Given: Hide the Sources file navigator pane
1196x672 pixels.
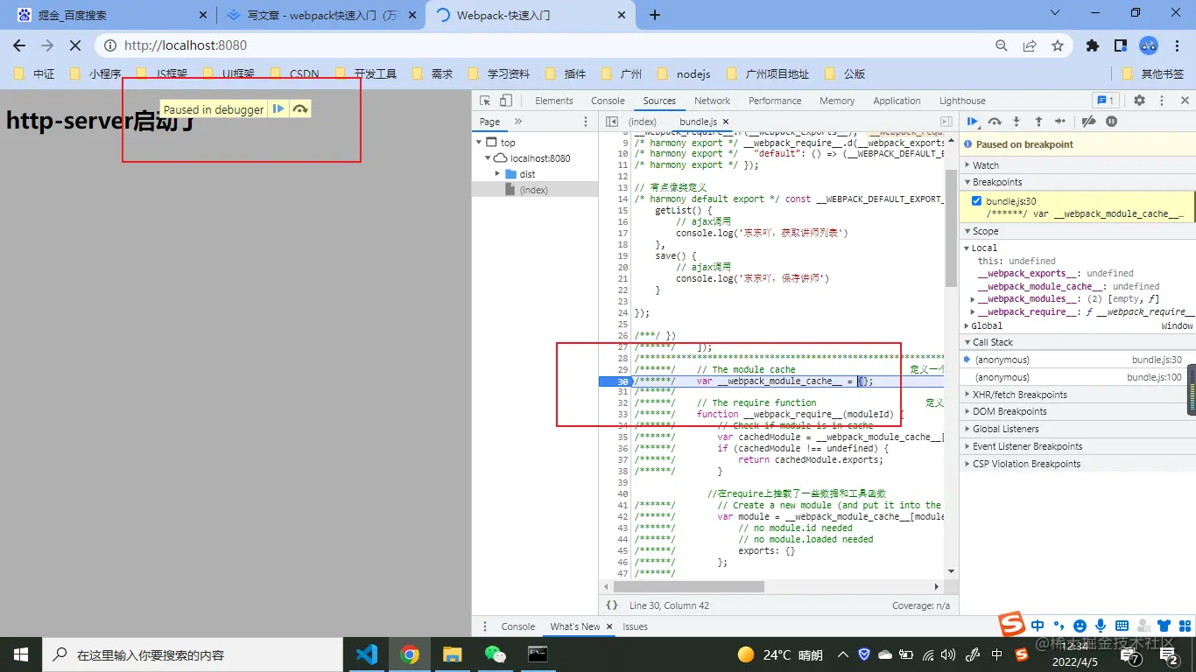Looking at the screenshot, I should click(x=612, y=122).
